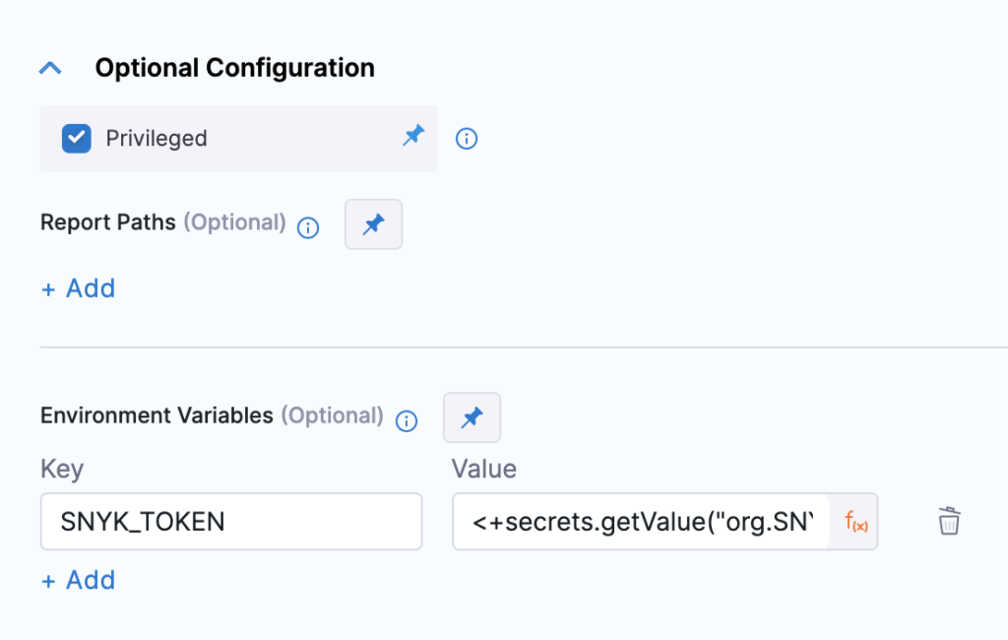Image resolution: width=1008 pixels, height=640 pixels.
Task: Add a new report path
Action: [79, 288]
